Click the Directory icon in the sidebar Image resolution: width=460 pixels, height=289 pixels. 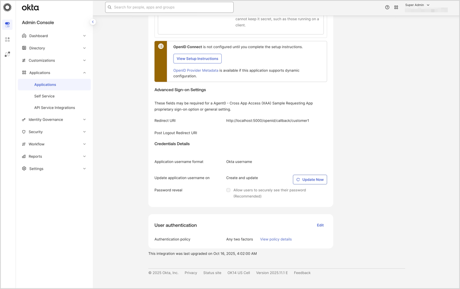[24, 48]
